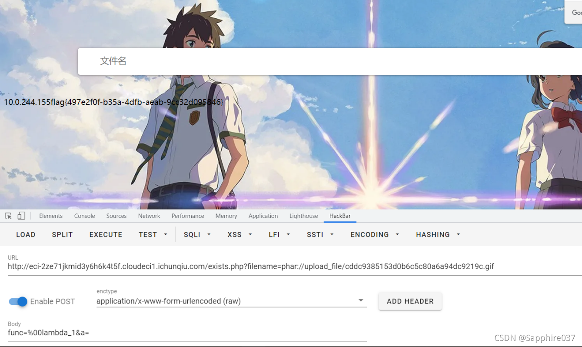
Task: Expand the XSS dropdown menu
Action: point(239,234)
